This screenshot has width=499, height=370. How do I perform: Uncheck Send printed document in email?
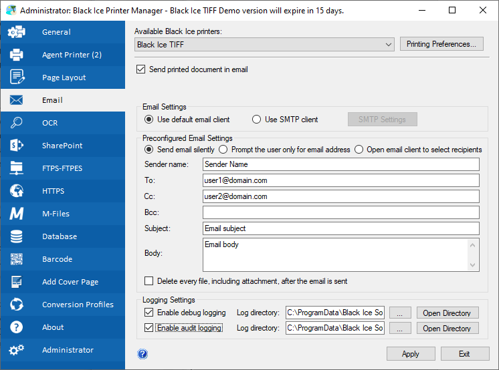coord(140,69)
